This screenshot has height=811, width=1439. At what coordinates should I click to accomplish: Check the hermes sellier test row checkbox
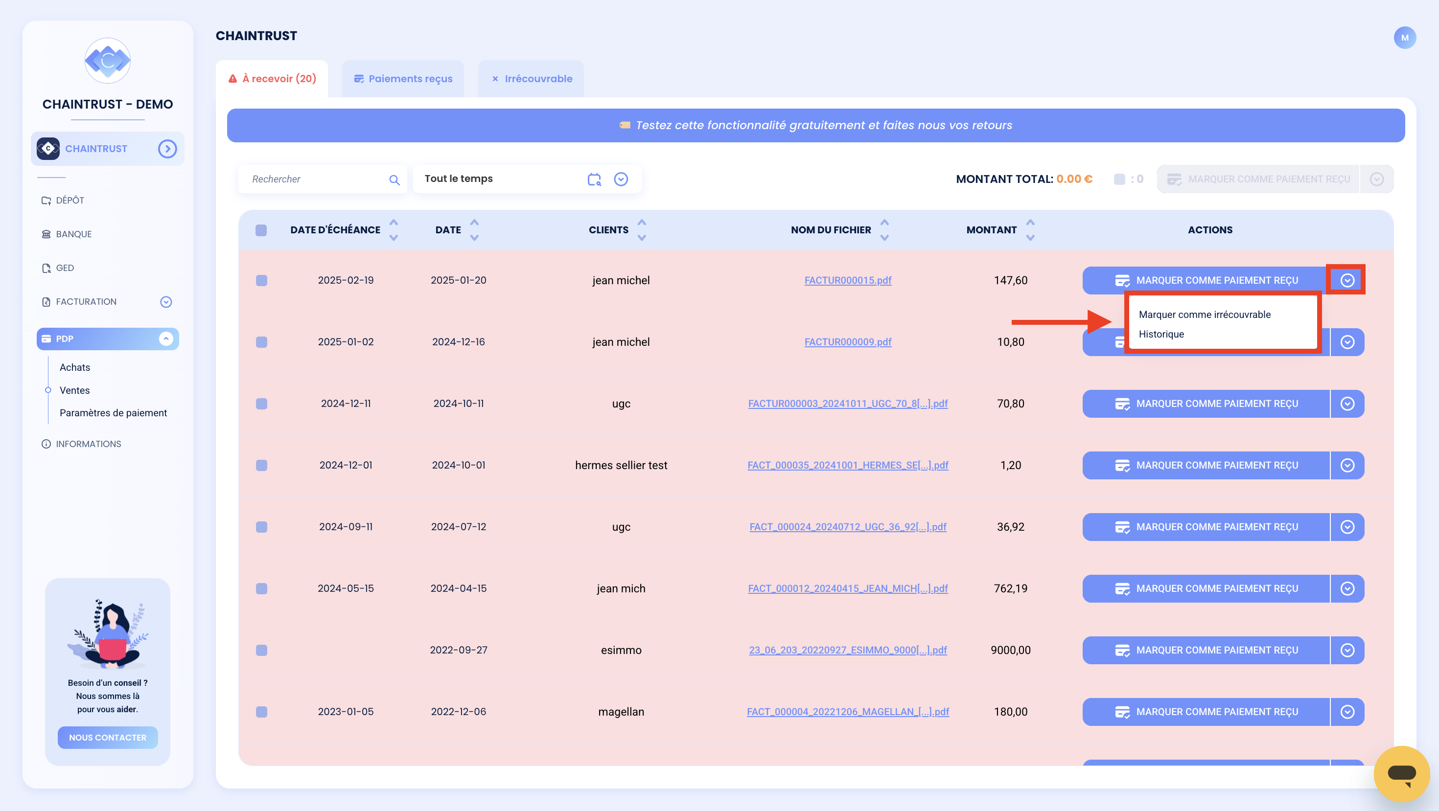pyautogui.click(x=261, y=466)
